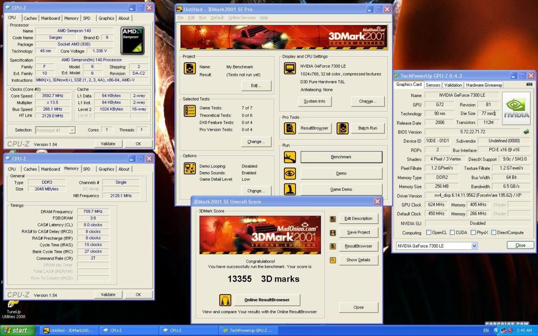
Task: Click the GPU-Z screenshot camera icon
Action: [529, 84]
